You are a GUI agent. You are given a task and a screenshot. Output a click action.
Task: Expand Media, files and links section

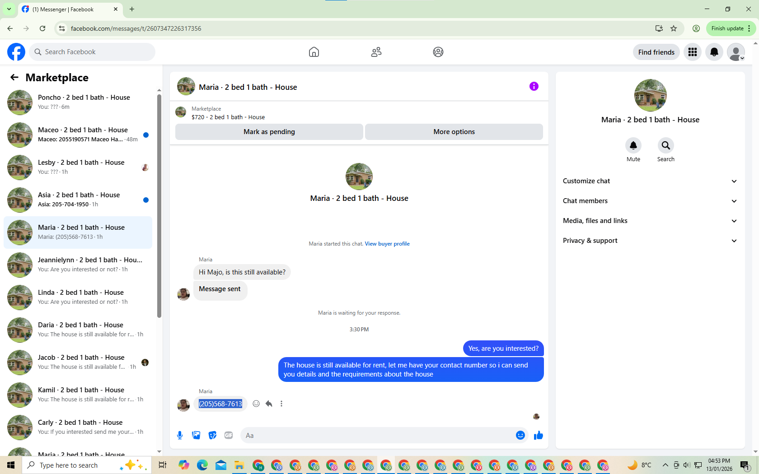tap(650, 221)
